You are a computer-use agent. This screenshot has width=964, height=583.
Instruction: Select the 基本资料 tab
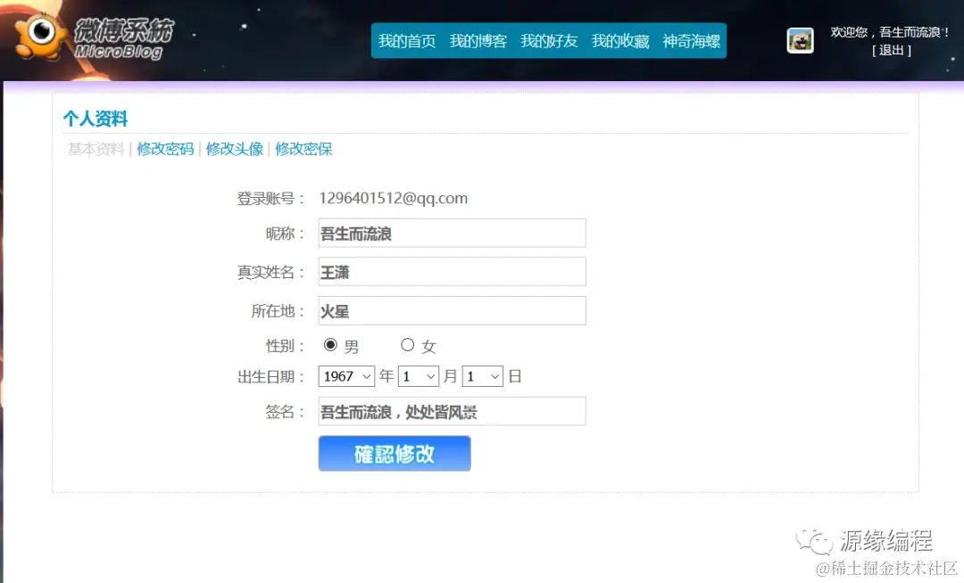[94, 149]
